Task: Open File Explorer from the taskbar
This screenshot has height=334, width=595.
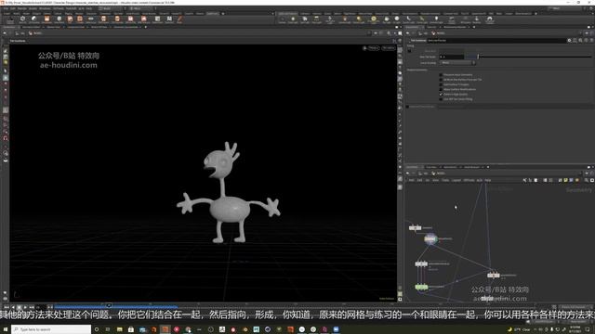Action: [120, 329]
